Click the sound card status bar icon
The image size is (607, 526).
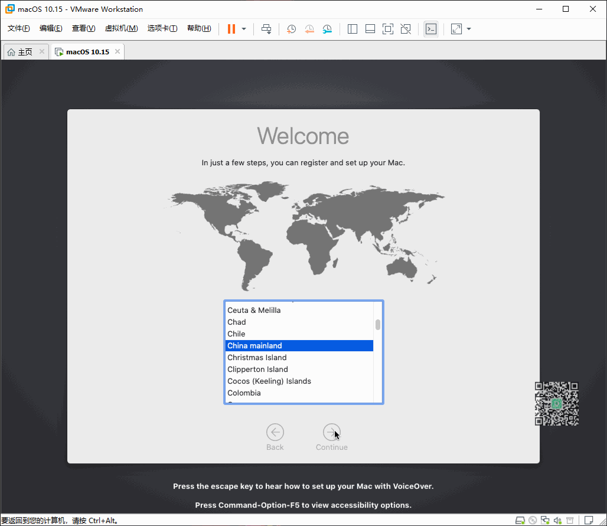pos(557,521)
